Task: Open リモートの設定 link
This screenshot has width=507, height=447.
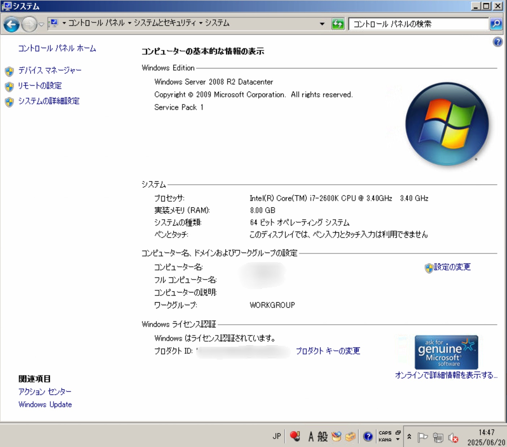Action: pyautogui.click(x=40, y=86)
